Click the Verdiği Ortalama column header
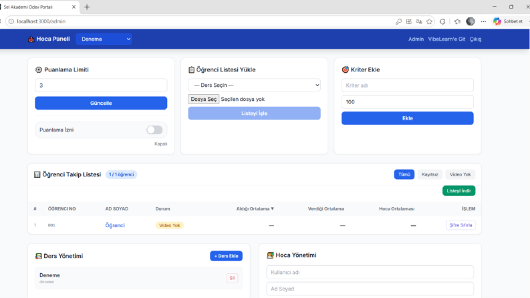This screenshot has width=530, height=298. pyautogui.click(x=326, y=209)
